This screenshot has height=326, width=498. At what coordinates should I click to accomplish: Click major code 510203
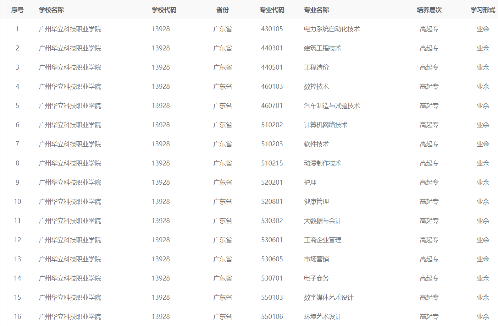coord(272,144)
